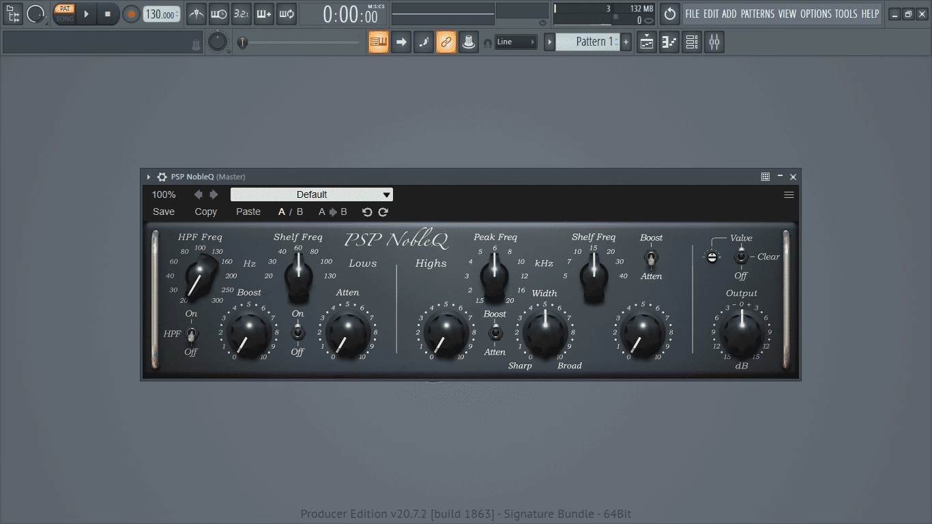Click plugin title bar grid icon
This screenshot has height=524, width=932.
[766, 177]
